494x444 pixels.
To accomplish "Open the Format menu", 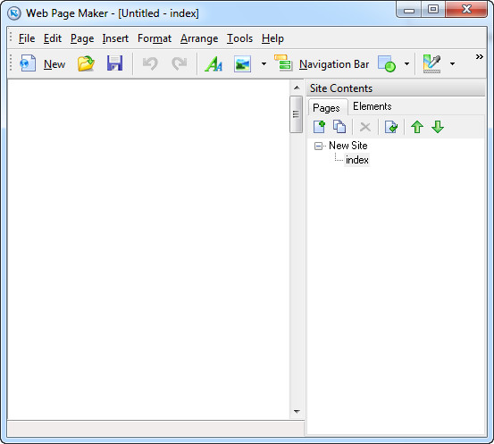I will click(x=155, y=38).
